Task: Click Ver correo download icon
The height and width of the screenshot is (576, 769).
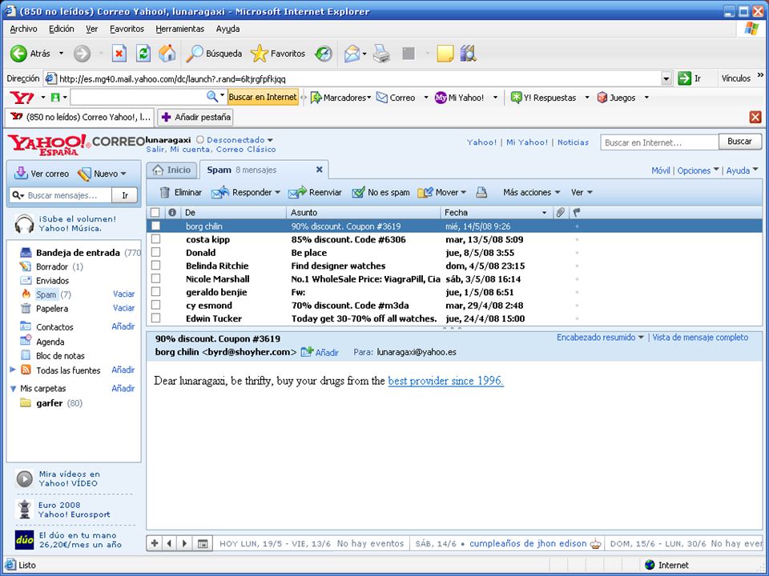Action: [21, 173]
